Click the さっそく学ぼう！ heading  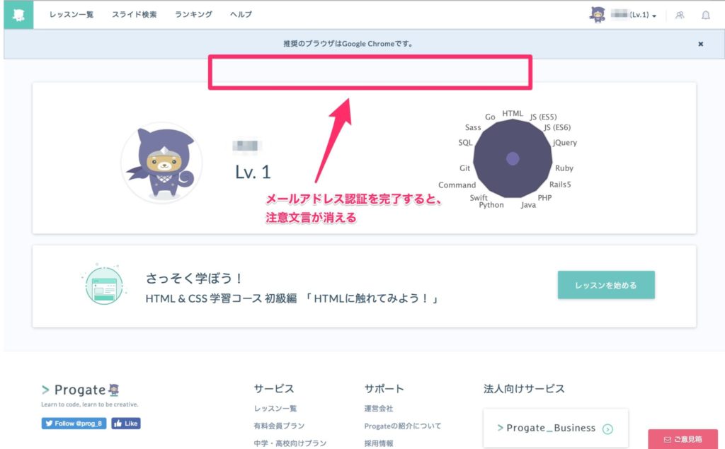pos(194,278)
